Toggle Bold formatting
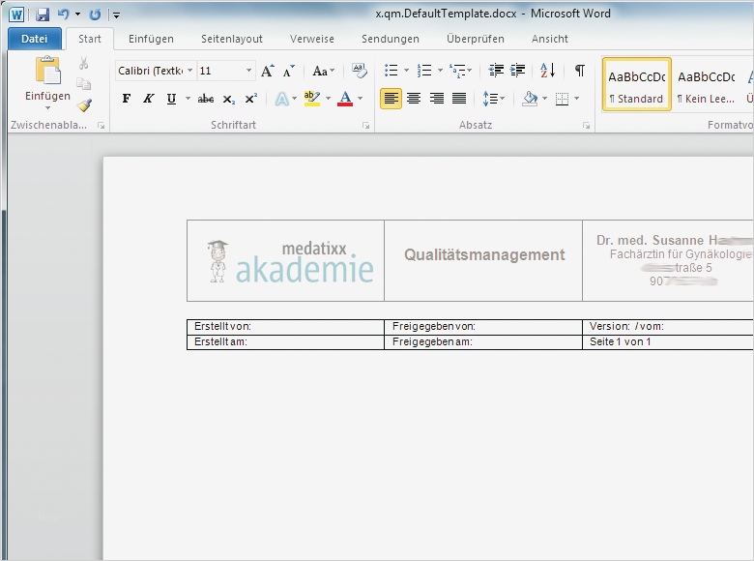The image size is (754, 561). click(x=127, y=99)
